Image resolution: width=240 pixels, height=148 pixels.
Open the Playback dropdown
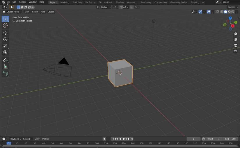pos(15,139)
